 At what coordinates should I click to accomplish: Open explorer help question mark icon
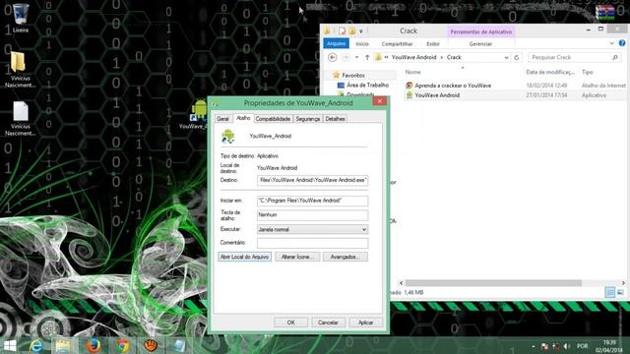pyautogui.click(x=622, y=43)
